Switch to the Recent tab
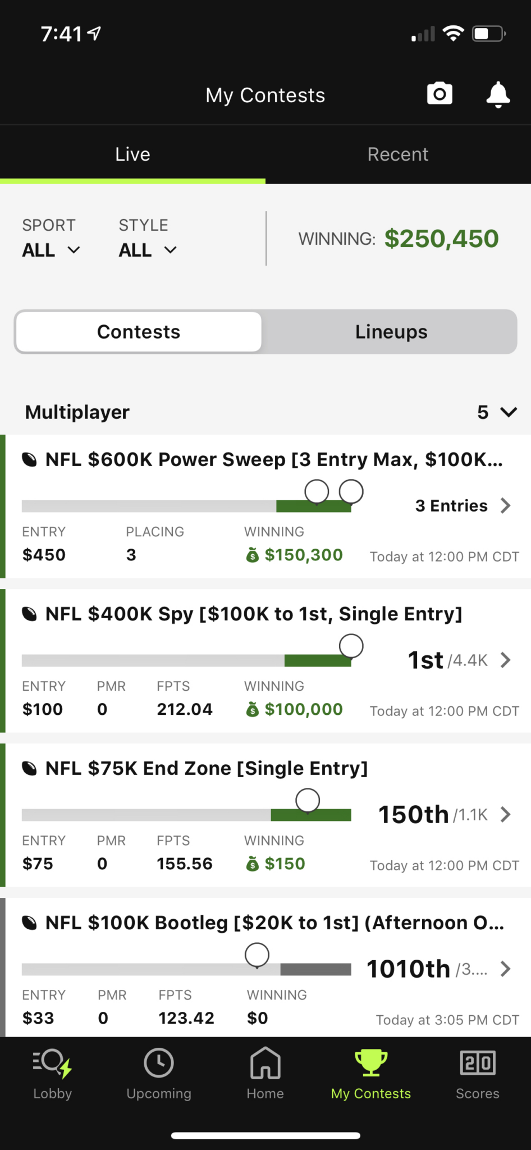This screenshot has width=531, height=1150. pyautogui.click(x=398, y=154)
